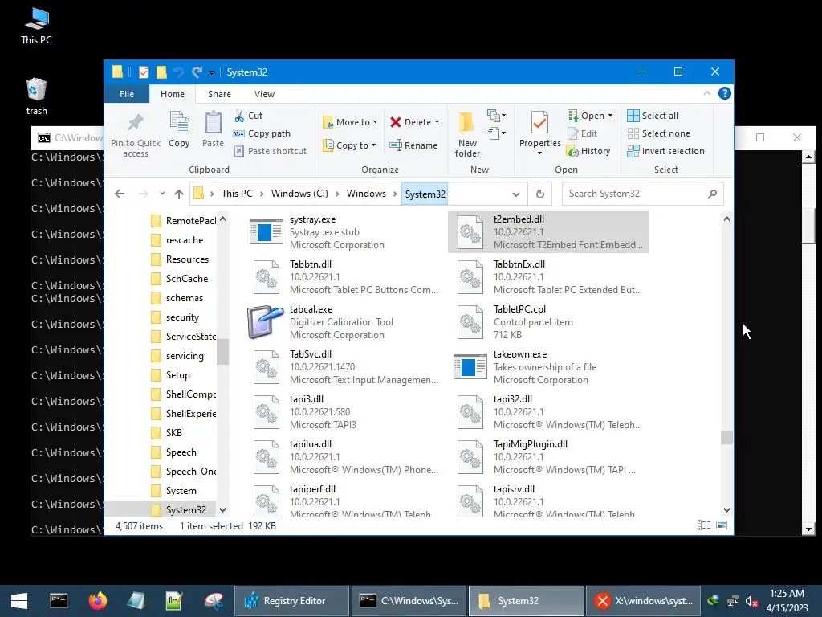Click the red Delete icon
Screen dimensions: 822x617
(x=395, y=122)
